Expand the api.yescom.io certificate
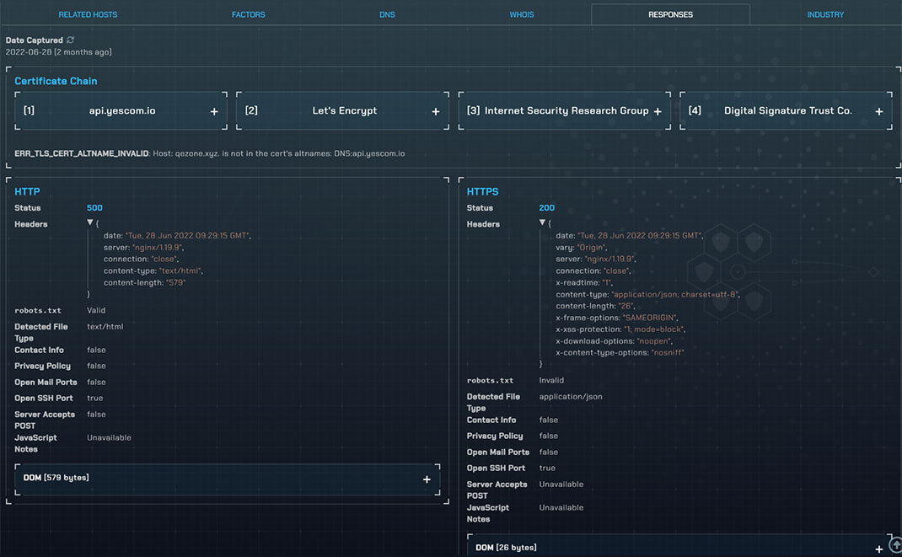This screenshot has width=902, height=557. [x=214, y=111]
